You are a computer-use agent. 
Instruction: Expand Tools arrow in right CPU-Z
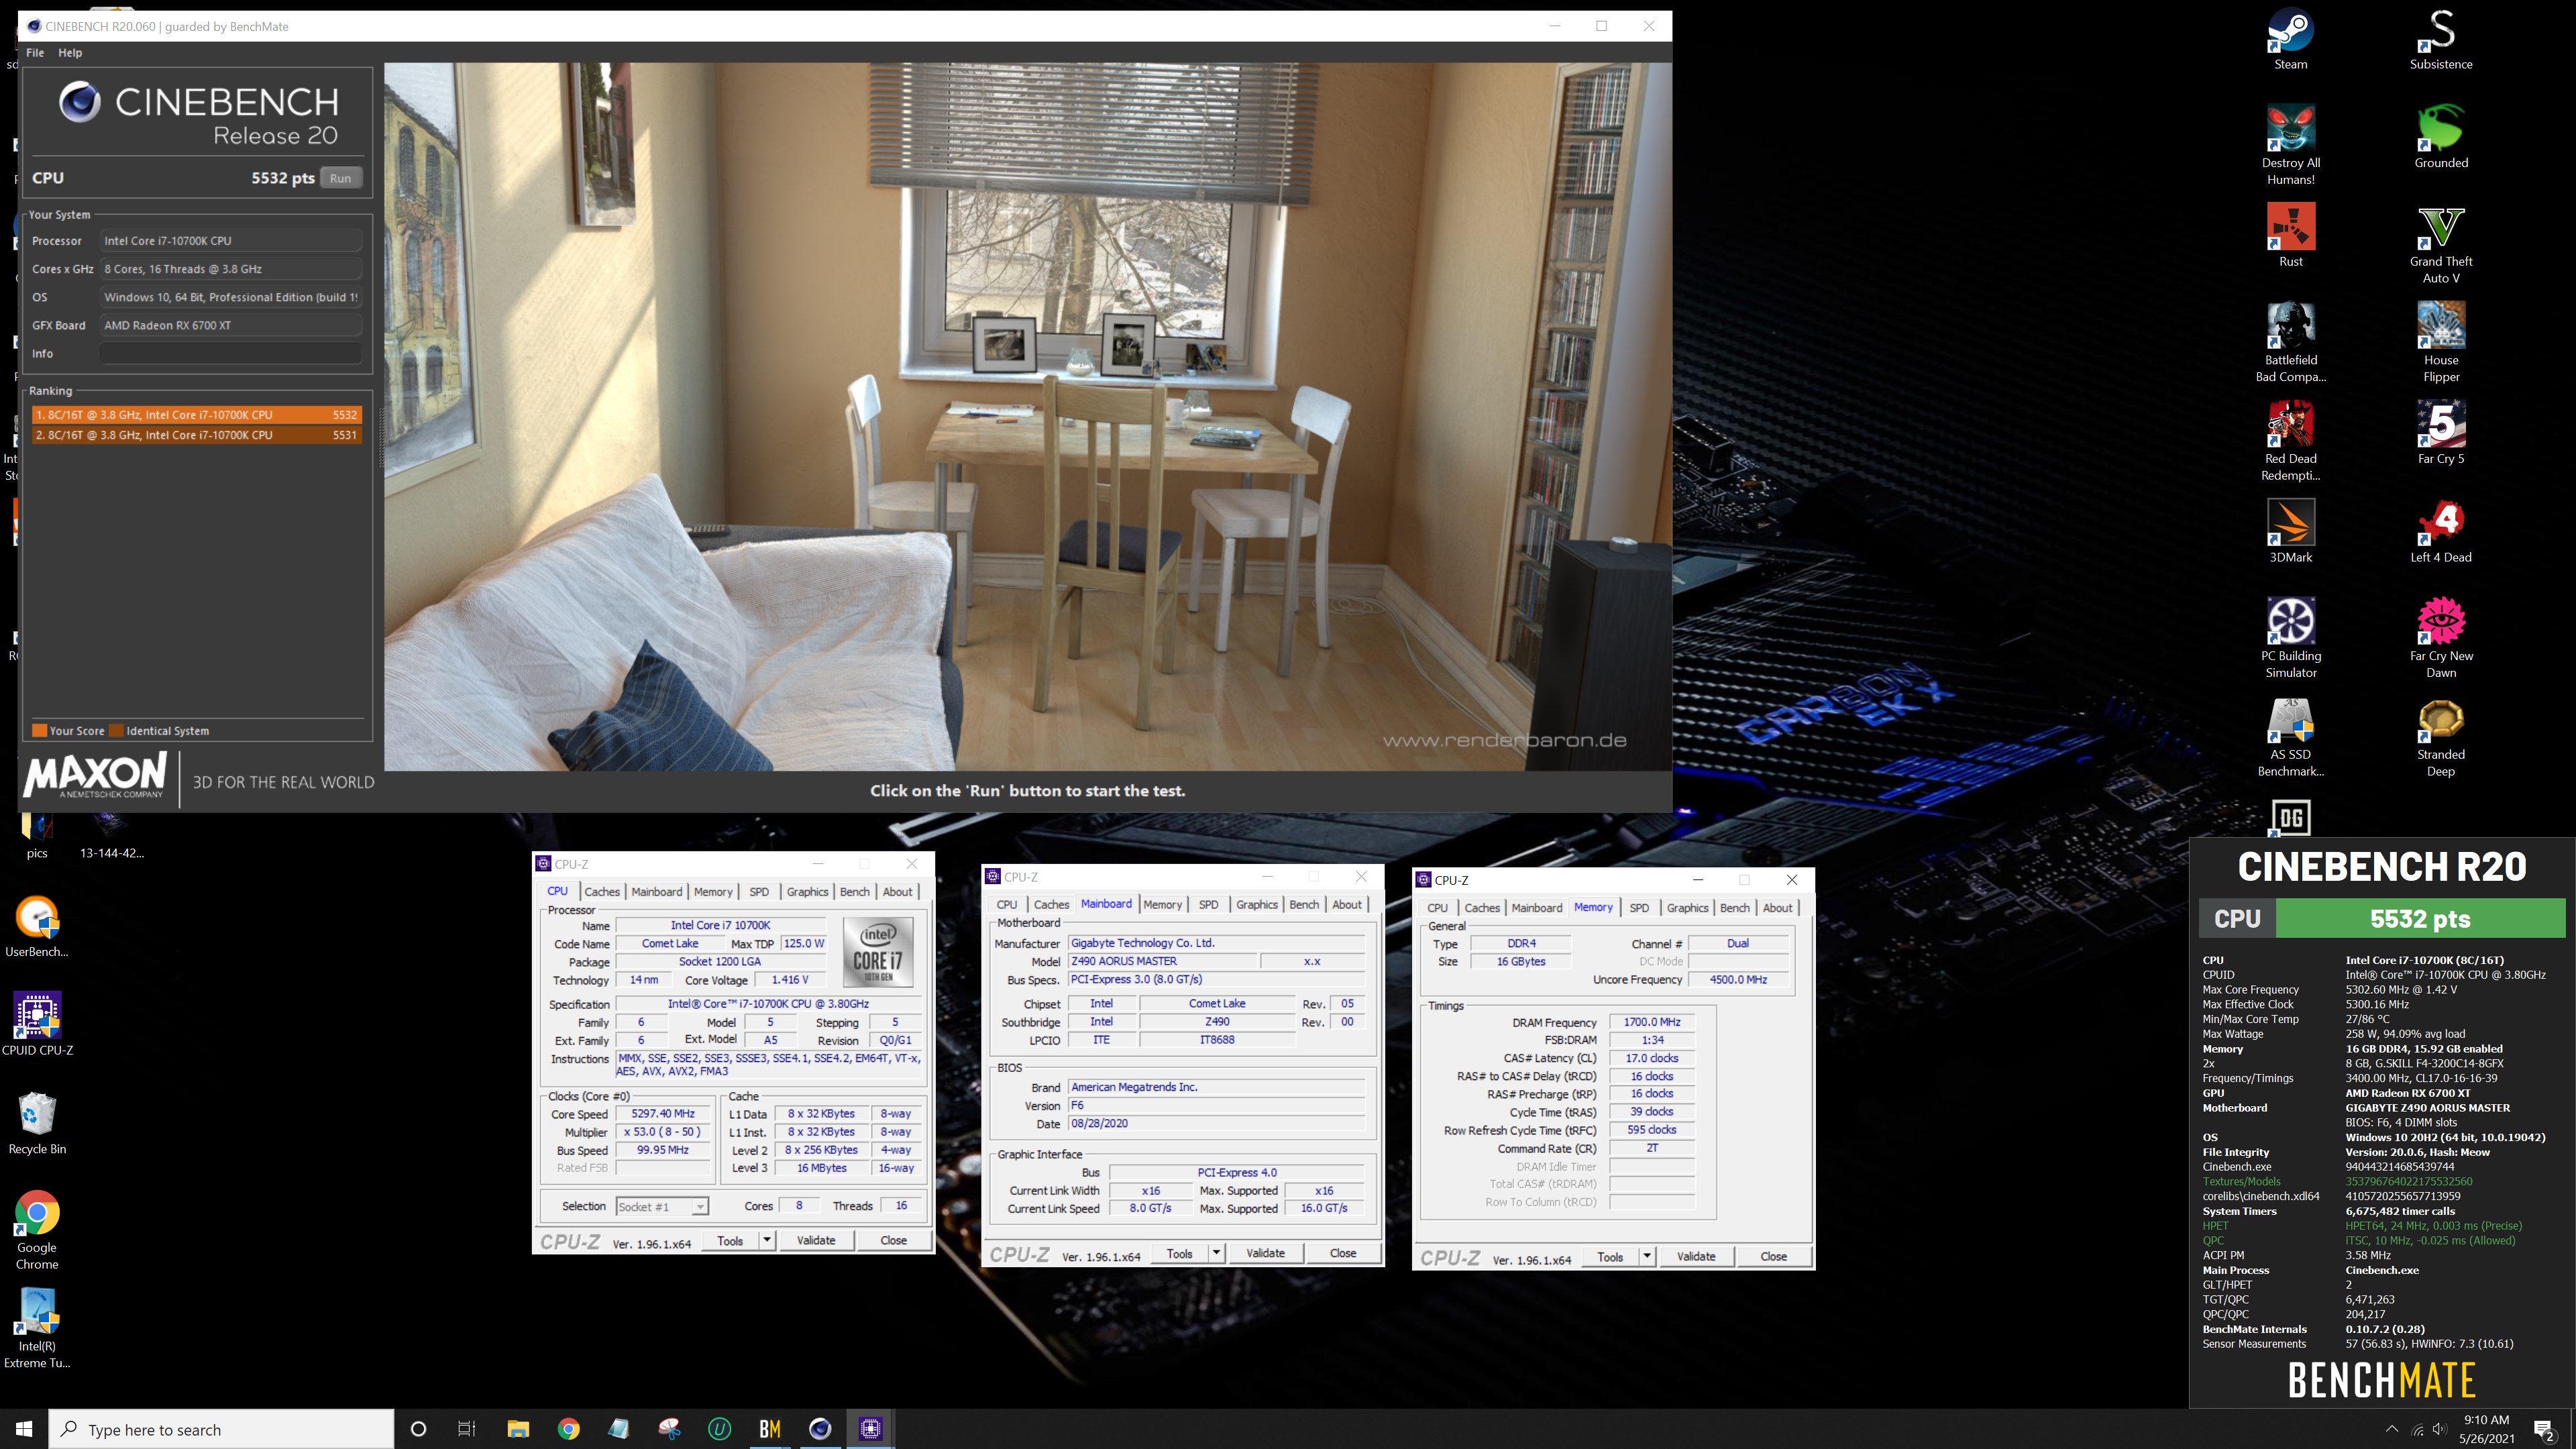point(1647,1257)
